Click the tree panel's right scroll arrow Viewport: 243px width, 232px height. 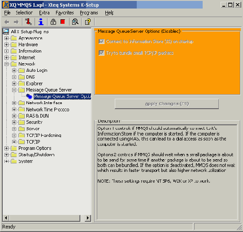coord(88,218)
